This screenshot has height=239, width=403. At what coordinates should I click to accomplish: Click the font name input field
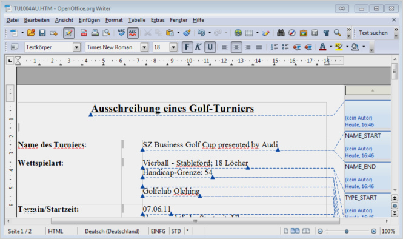pos(113,47)
